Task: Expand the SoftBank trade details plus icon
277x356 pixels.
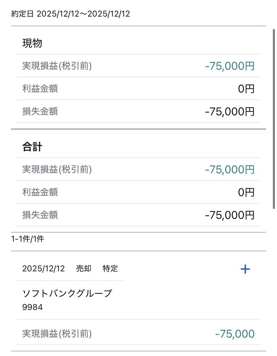Action: (x=245, y=269)
